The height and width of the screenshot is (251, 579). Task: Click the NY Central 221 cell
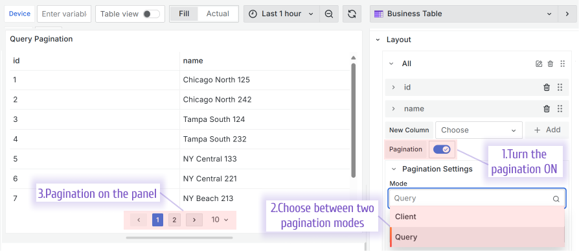click(x=265, y=179)
